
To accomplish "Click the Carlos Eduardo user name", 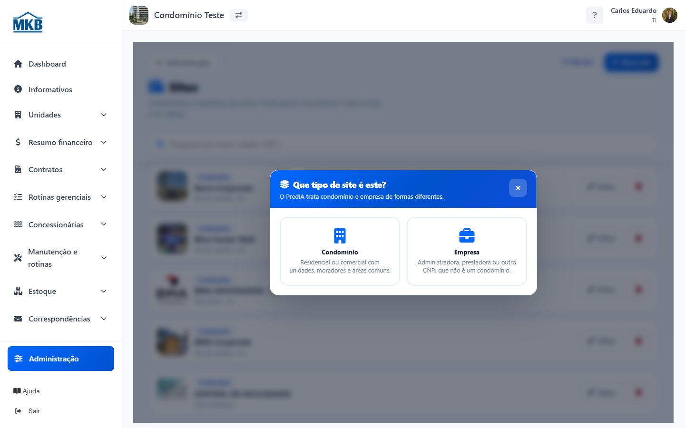I will point(634,10).
